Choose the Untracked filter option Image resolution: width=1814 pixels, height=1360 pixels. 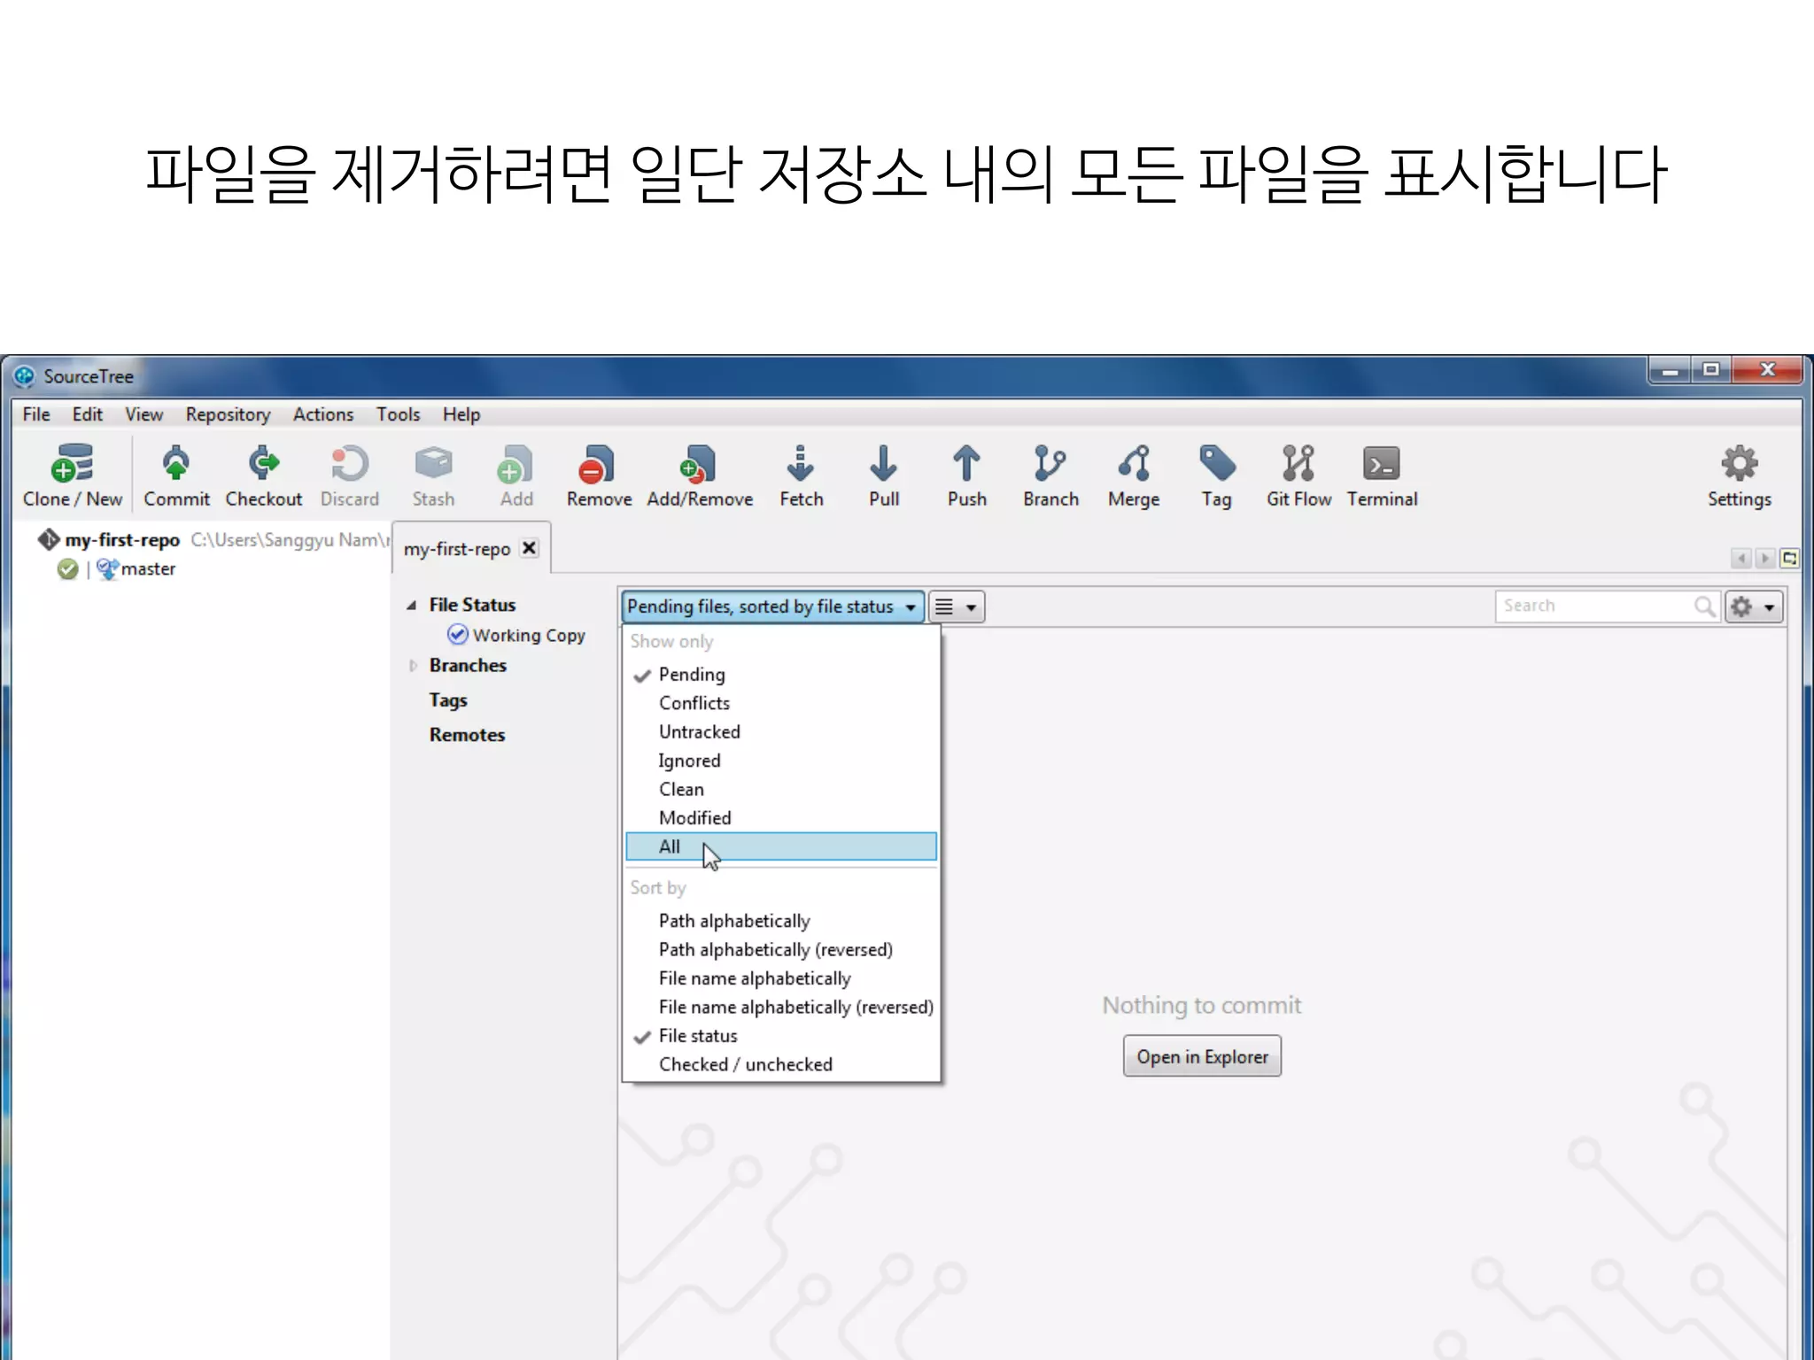(781, 732)
